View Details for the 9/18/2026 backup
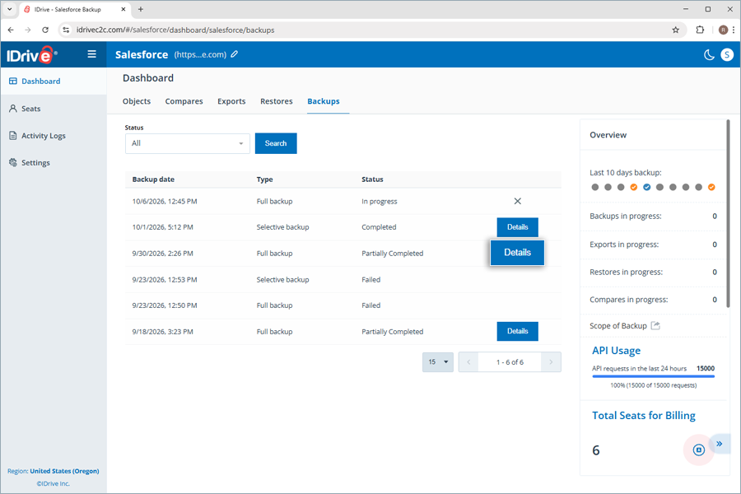This screenshot has height=494, width=741. [x=518, y=331]
